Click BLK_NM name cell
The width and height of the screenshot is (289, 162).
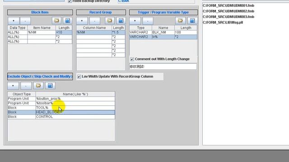pos(163,32)
